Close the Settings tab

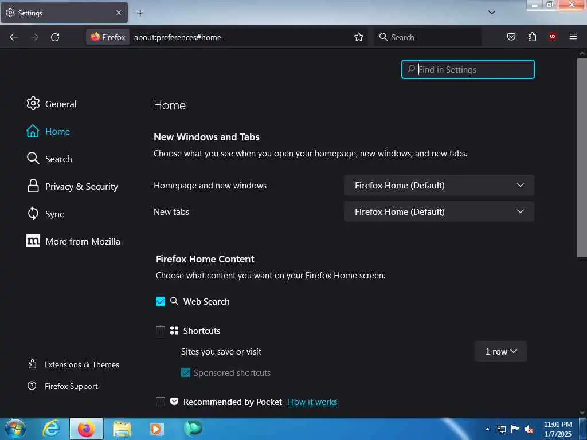click(x=119, y=13)
